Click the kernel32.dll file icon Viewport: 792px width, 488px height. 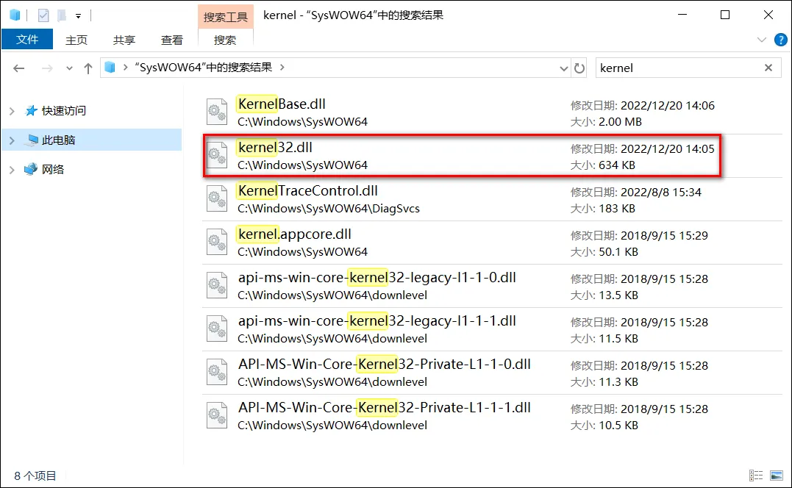(217, 155)
